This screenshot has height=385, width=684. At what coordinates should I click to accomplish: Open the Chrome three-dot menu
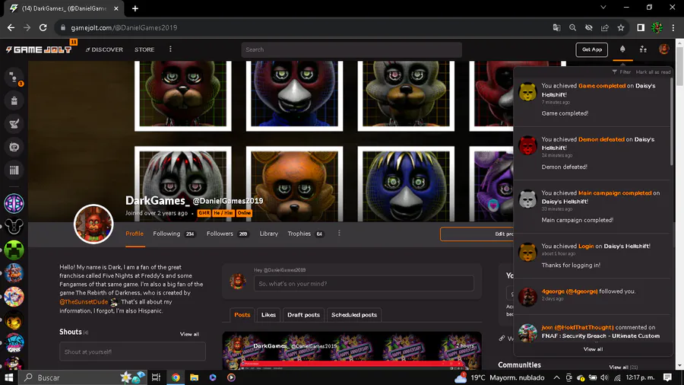[x=673, y=27]
